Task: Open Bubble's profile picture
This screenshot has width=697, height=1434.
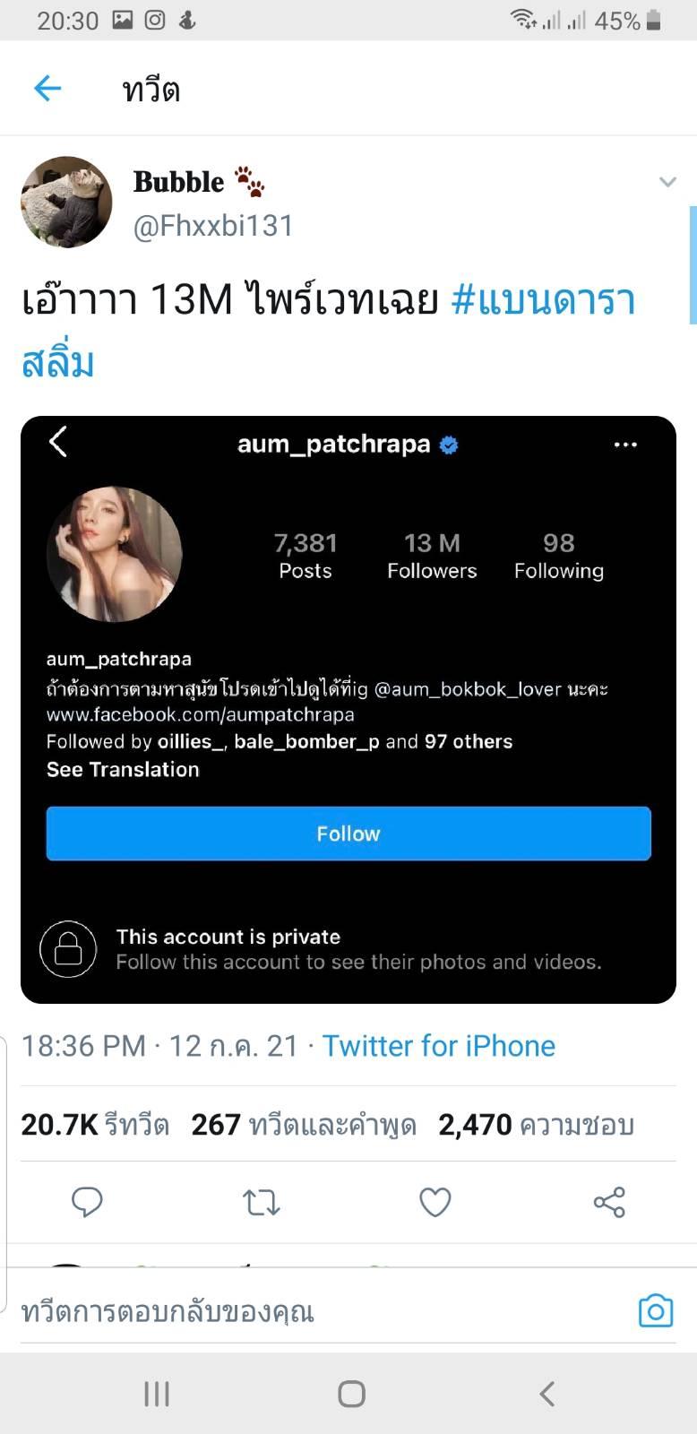Action: click(66, 203)
